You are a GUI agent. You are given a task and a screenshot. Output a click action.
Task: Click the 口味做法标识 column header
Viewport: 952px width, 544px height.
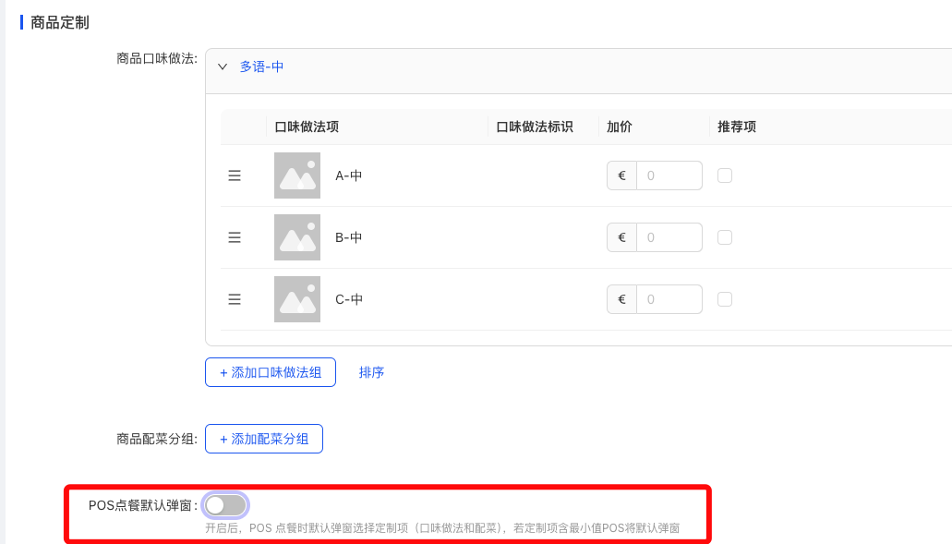click(535, 127)
